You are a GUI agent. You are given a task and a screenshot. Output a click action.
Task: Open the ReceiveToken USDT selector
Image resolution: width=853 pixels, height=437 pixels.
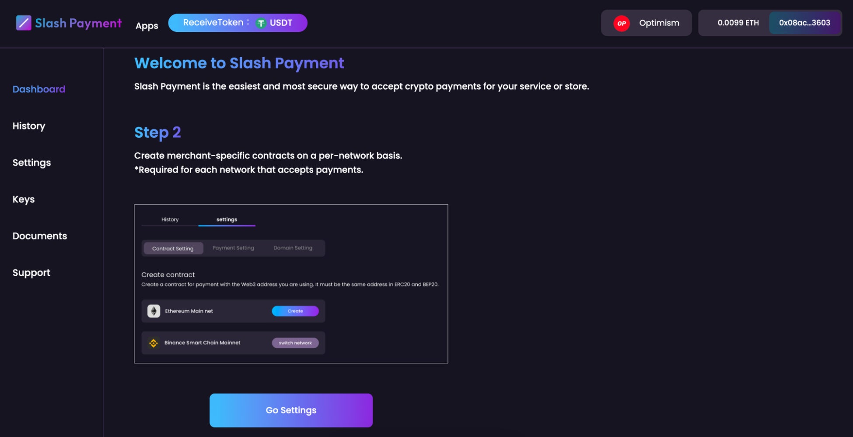tap(238, 23)
